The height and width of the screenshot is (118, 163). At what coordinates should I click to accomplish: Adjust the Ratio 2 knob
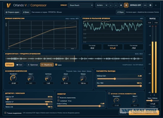point(135,100)
